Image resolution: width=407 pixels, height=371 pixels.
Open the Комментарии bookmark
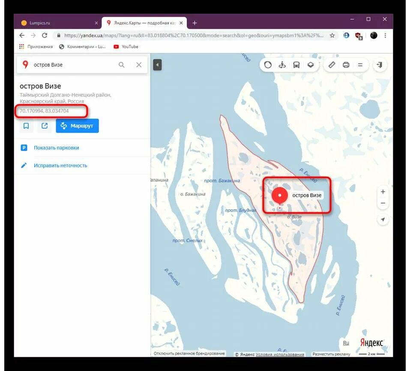(x=83, y=46)
